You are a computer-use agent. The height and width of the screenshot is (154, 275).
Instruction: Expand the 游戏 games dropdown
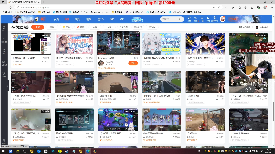pyautogui.click(x=101, y=19)
